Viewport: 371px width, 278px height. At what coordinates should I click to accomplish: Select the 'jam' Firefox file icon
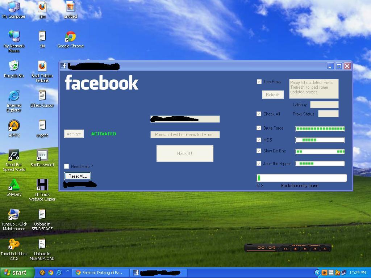pos(42,9)
